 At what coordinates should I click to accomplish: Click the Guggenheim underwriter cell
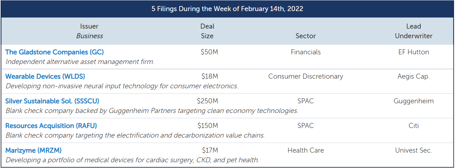click(414, 101)
